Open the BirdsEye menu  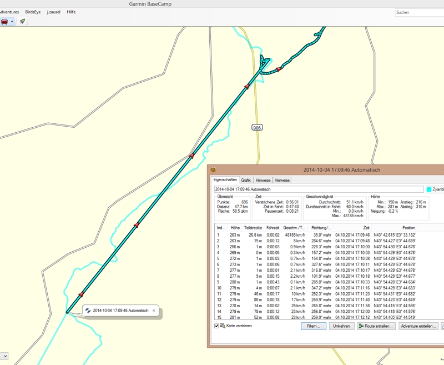(x=33, y=12)
